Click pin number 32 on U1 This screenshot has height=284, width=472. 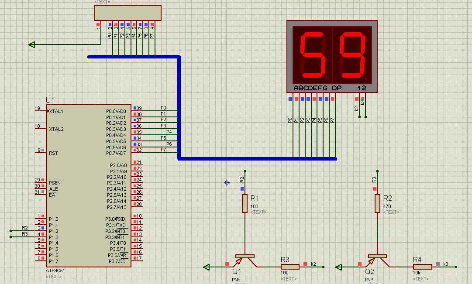coord(139,150)
